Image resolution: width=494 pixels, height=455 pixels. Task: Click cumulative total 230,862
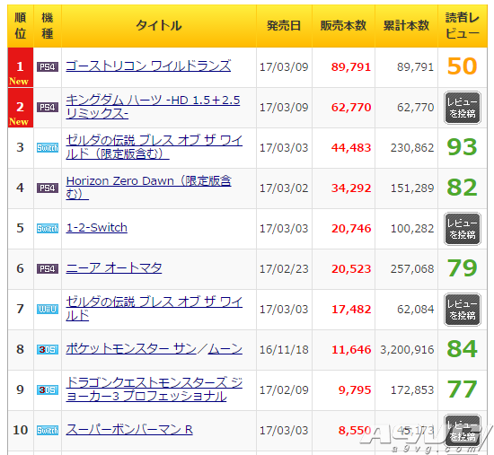(x=412, y=148)
